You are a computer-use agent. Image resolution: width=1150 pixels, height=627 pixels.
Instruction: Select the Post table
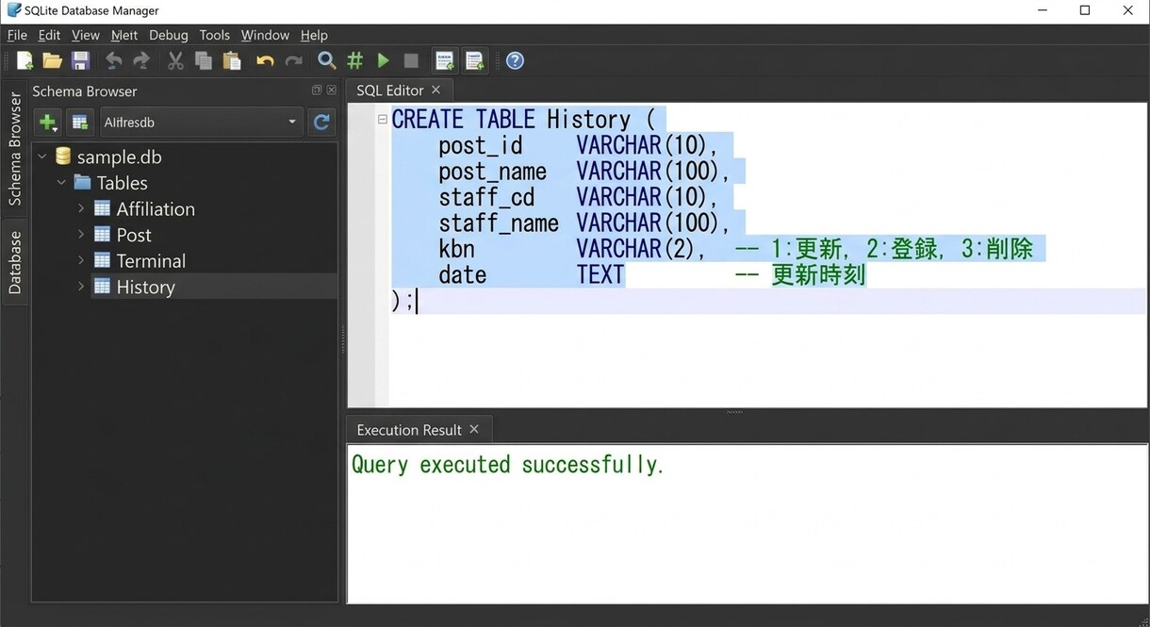point(134,235)
